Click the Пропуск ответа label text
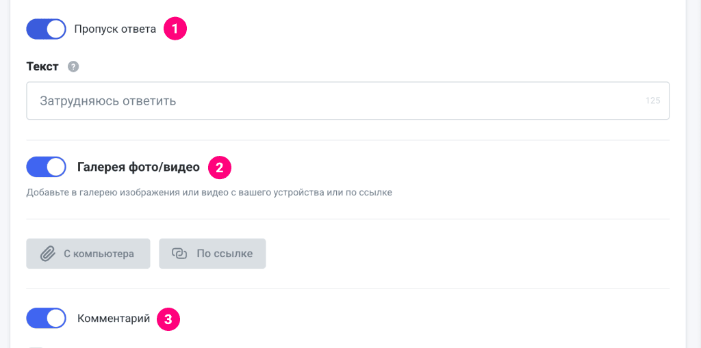Viewport: 701px width, 348px height. 115,29
